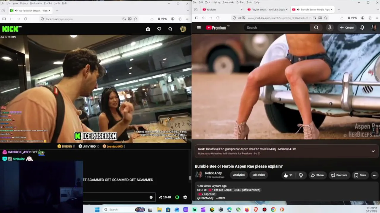
Task: Open the Tools menu in the YouTube window
Action: coord(249,2)
